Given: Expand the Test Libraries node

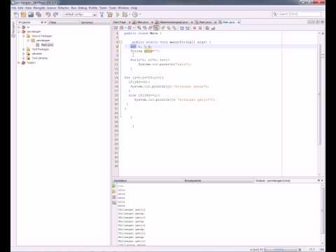Looking at the screenshot, I should pyautogui.click(x=24, y=58).
